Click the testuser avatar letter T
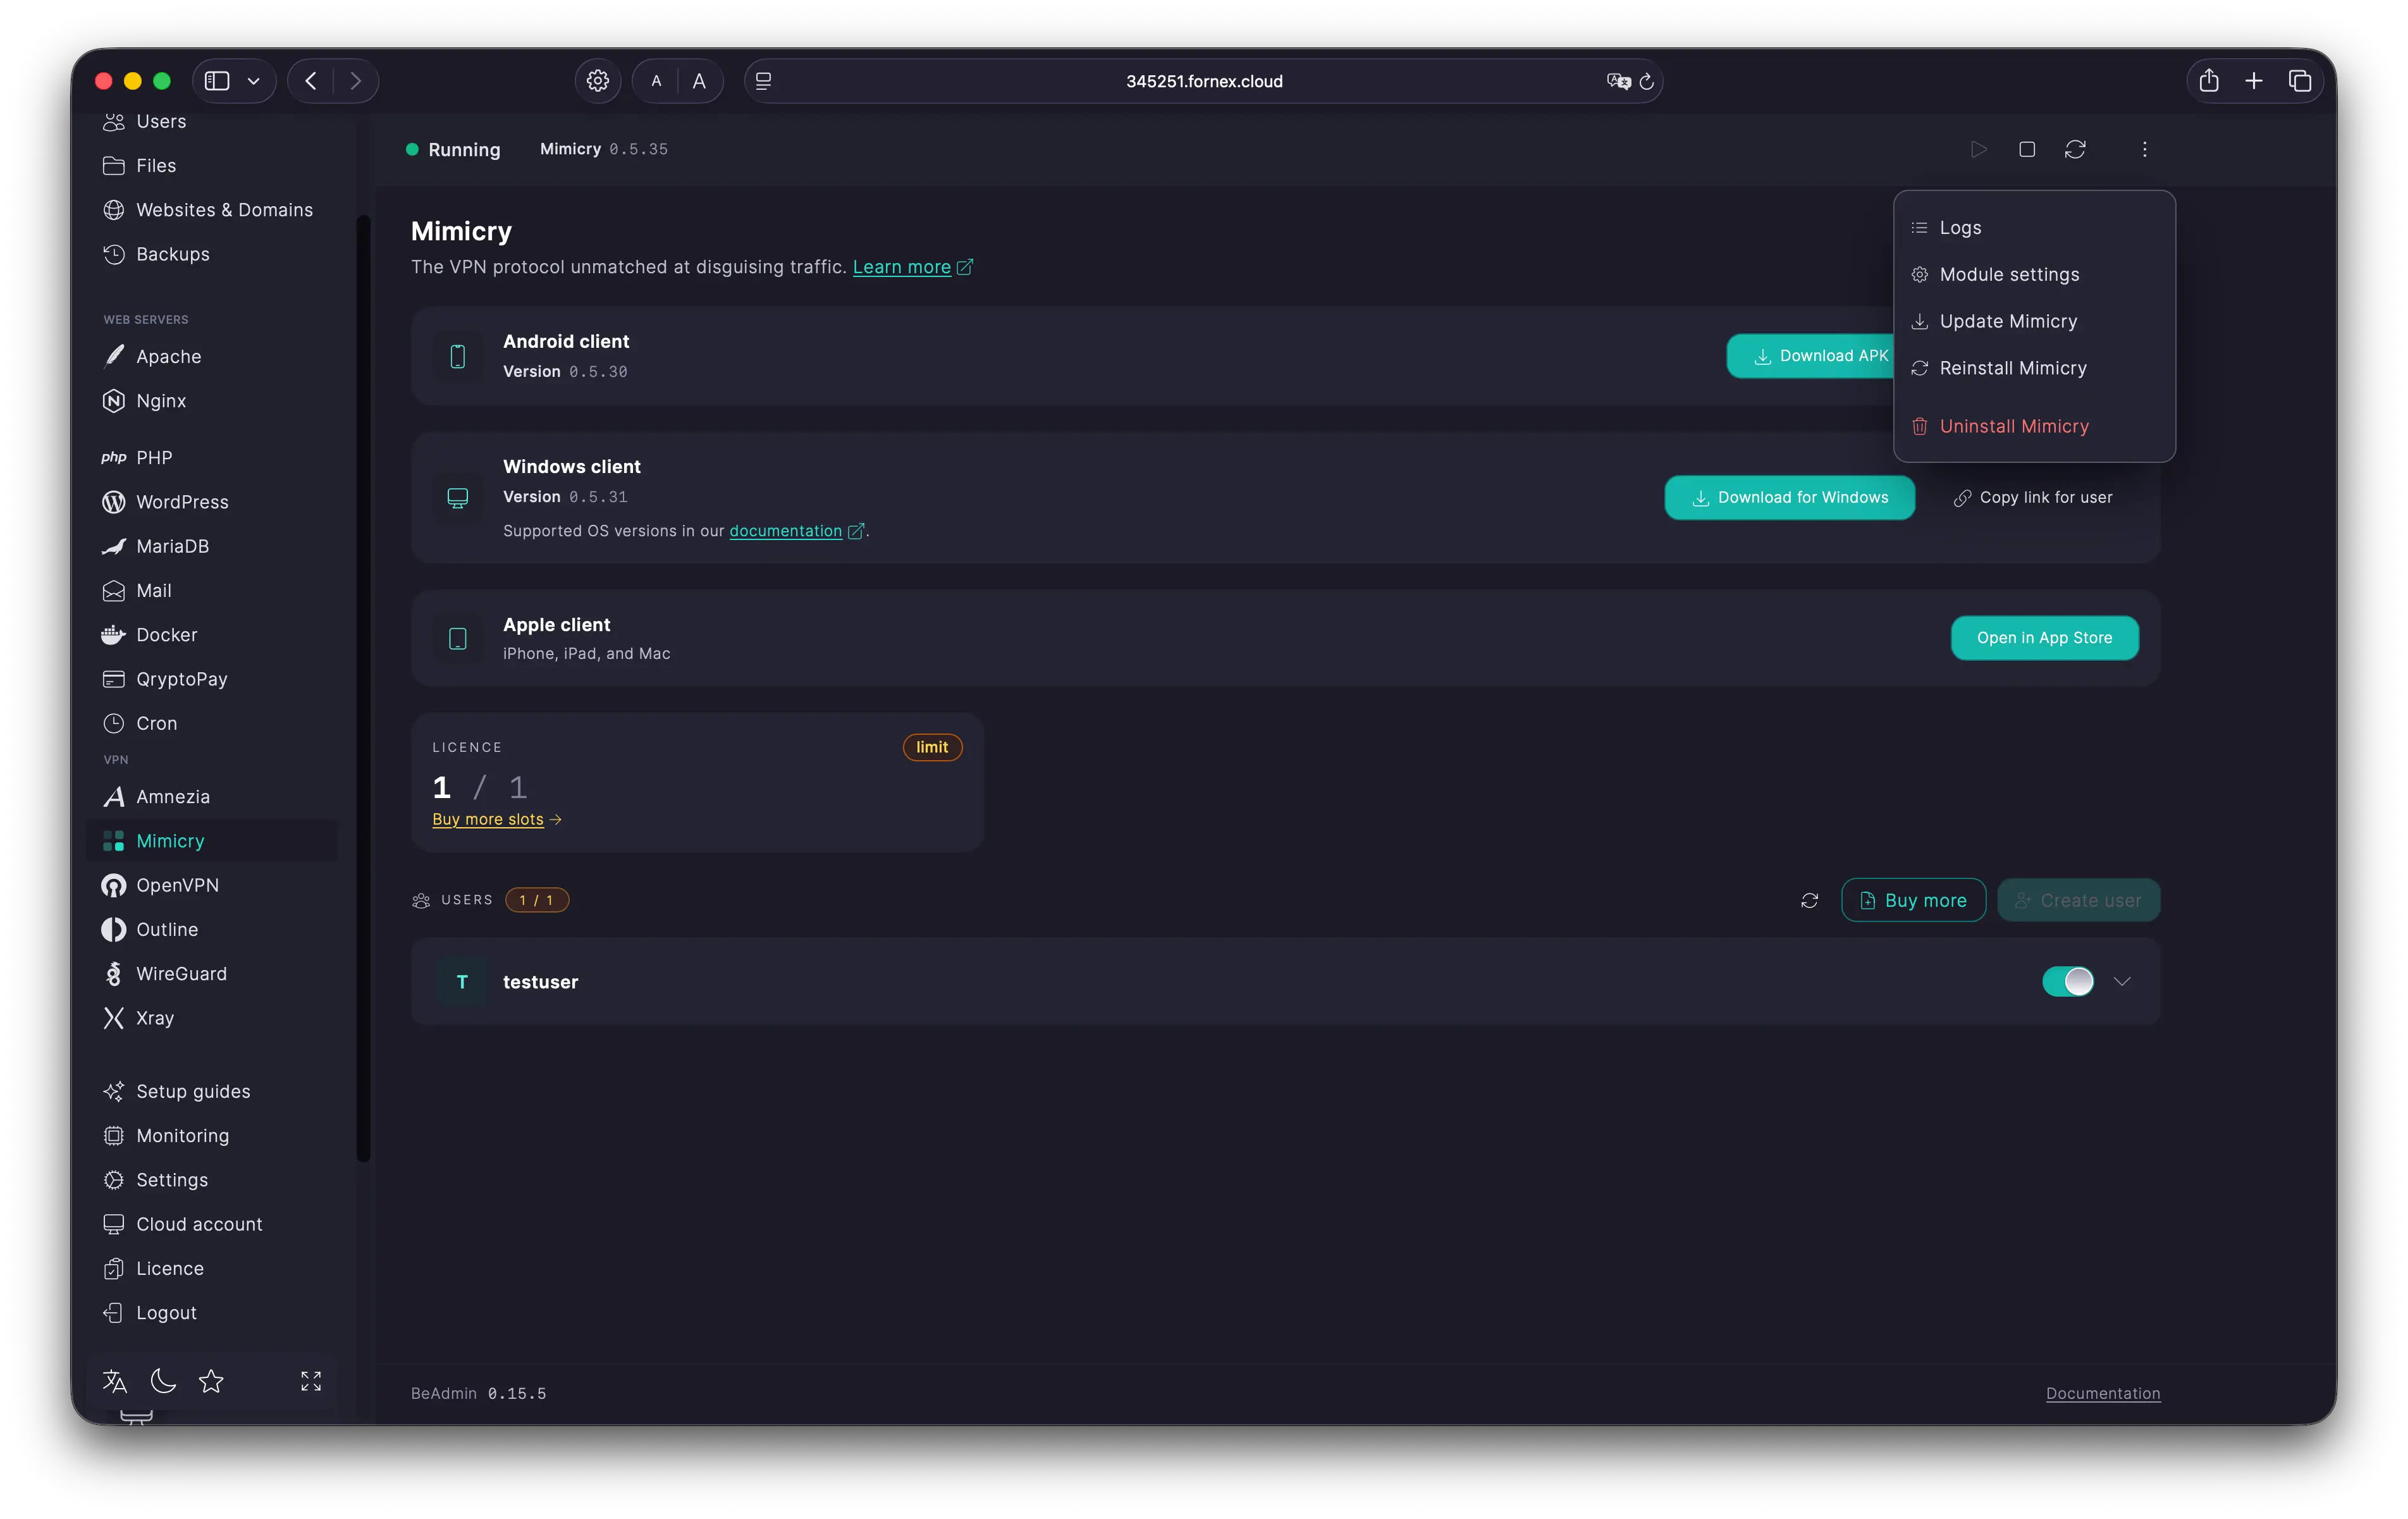Viewport: 2408px width, 1519px height. coord(462,981)
